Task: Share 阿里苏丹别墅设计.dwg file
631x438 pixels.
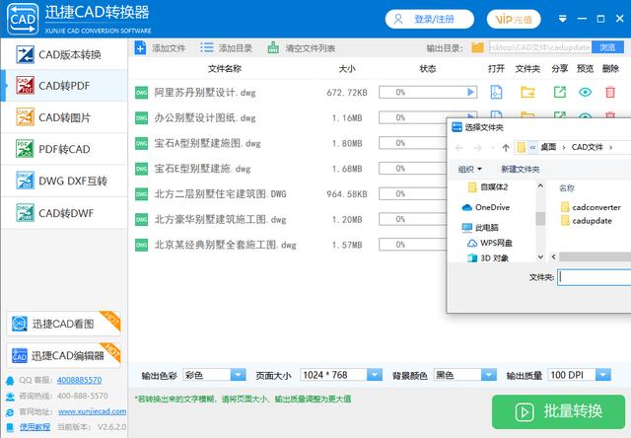Action: tap(560, 92)
